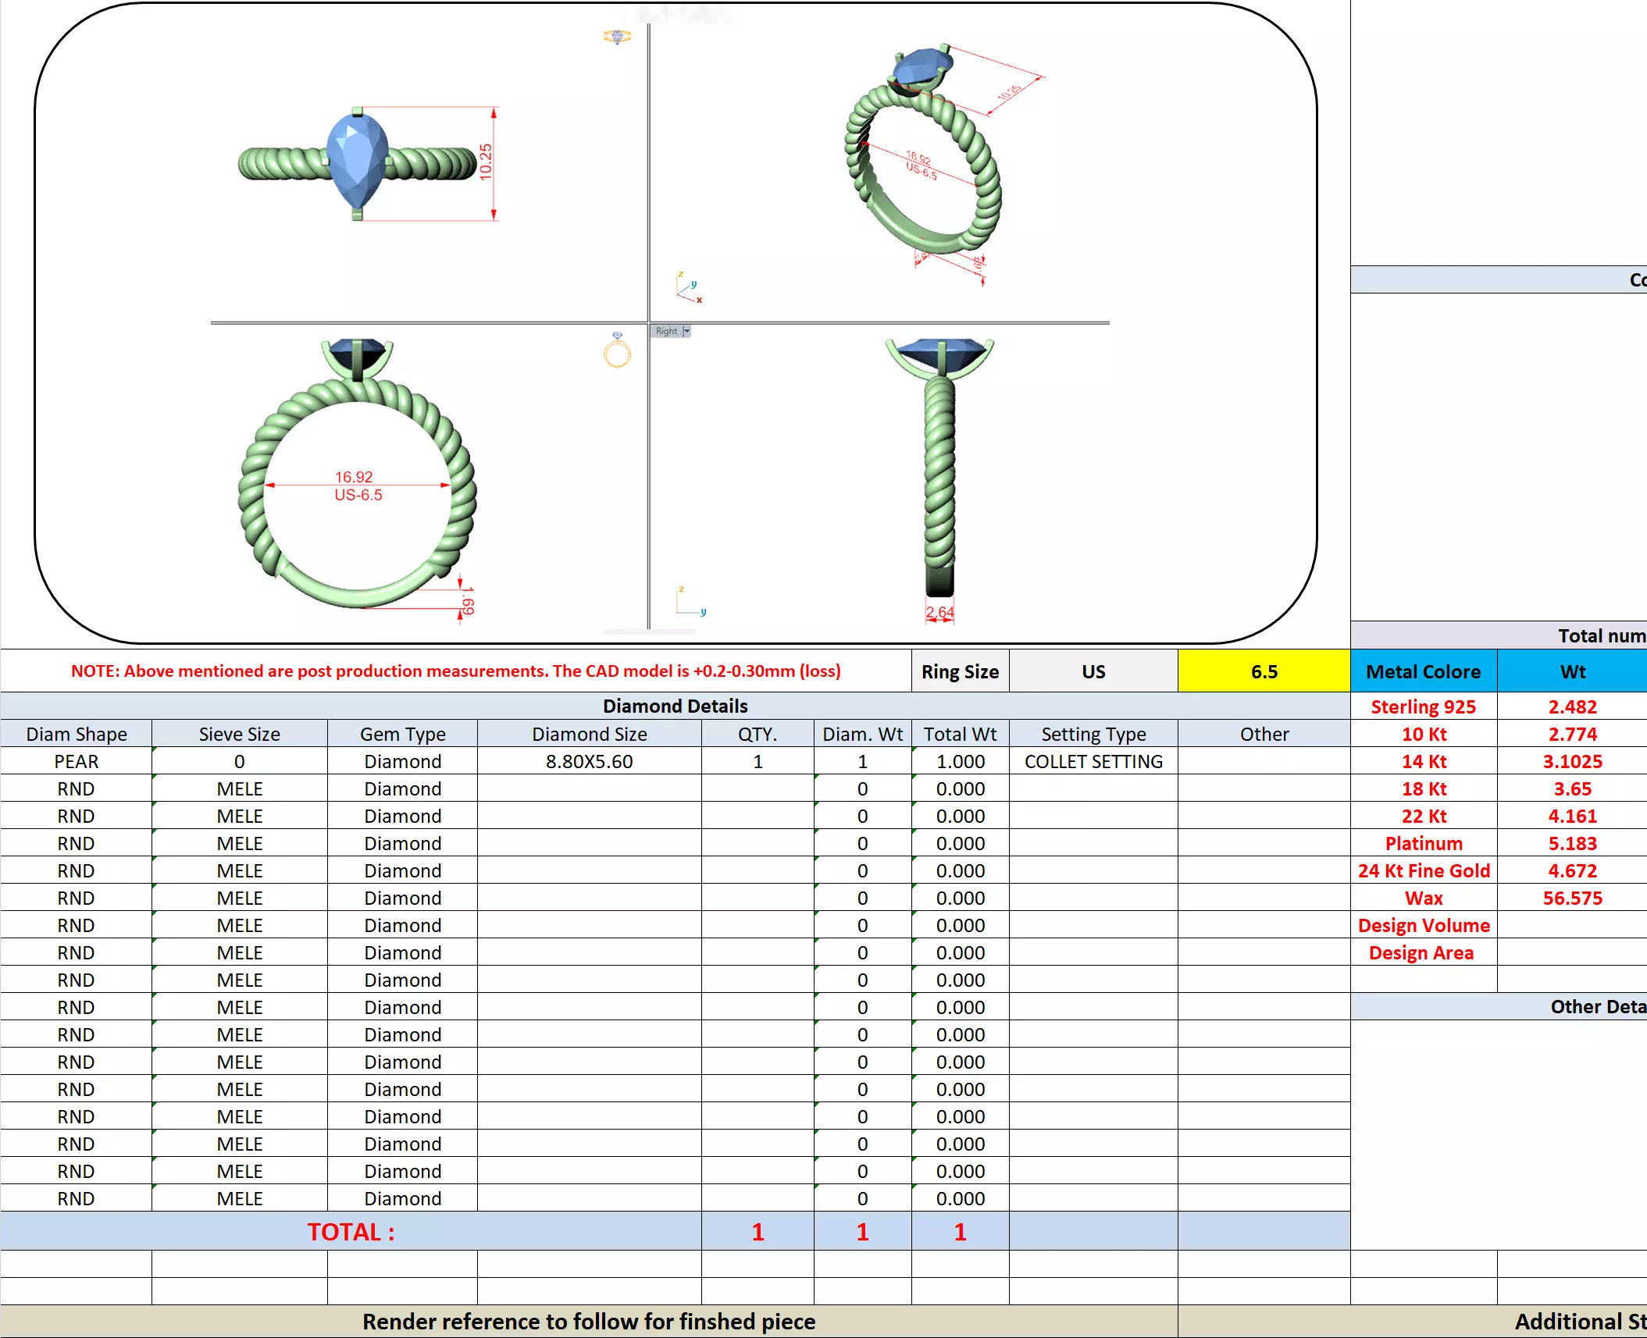Open the Right viewport dropdown arrow
The width and height of the screenshot is (1647, 1338).
click(686, 331)
